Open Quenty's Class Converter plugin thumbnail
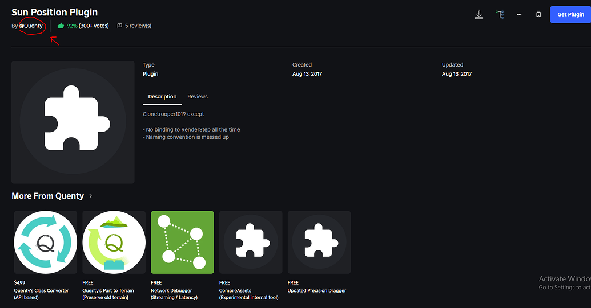Screen dimensions: 591x308 coord(46,243)
